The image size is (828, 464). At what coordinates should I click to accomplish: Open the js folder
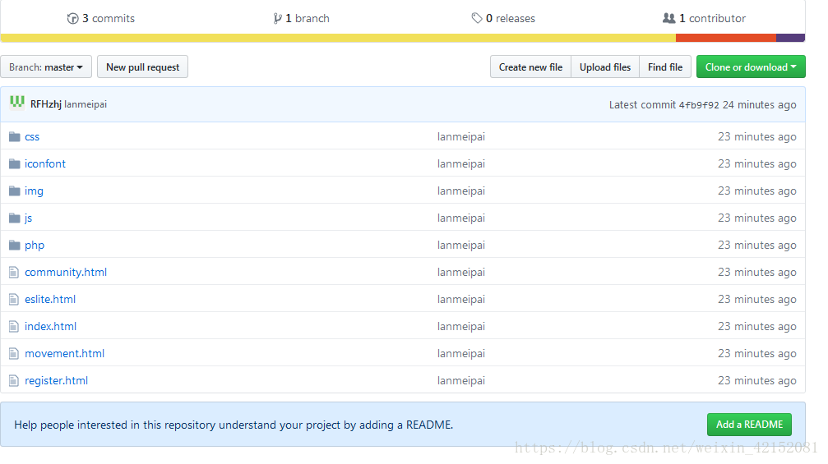coord(29,218)
